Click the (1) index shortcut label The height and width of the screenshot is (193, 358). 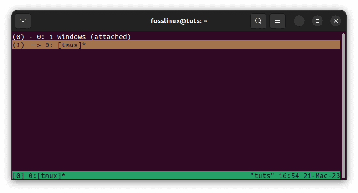[x=18, y=45]
